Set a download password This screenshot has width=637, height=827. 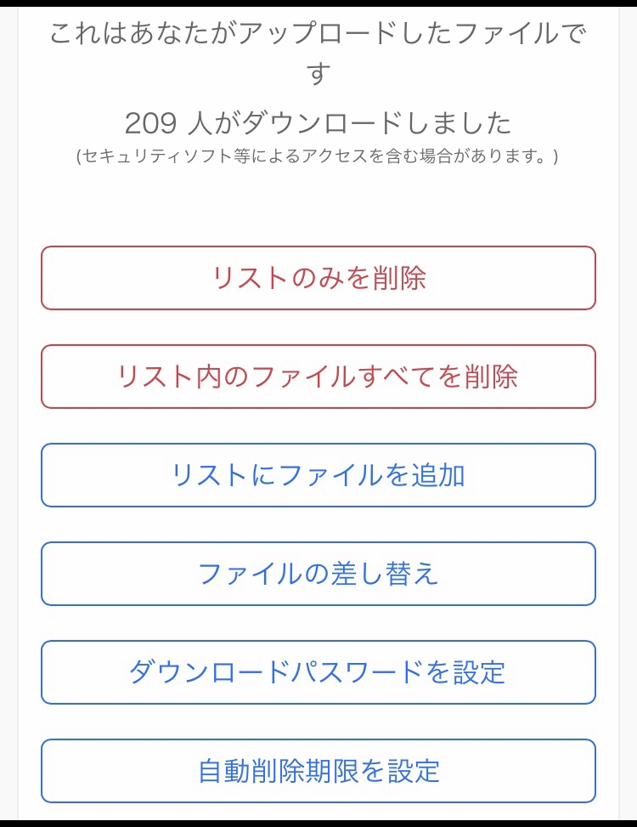coord(318,672)
